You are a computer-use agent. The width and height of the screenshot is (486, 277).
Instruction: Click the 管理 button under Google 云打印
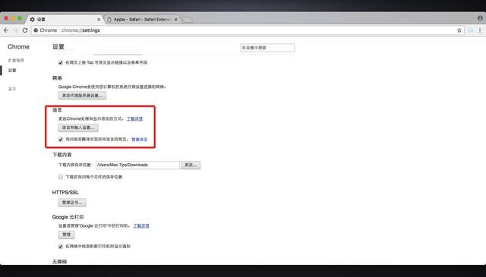click(66, 235)
